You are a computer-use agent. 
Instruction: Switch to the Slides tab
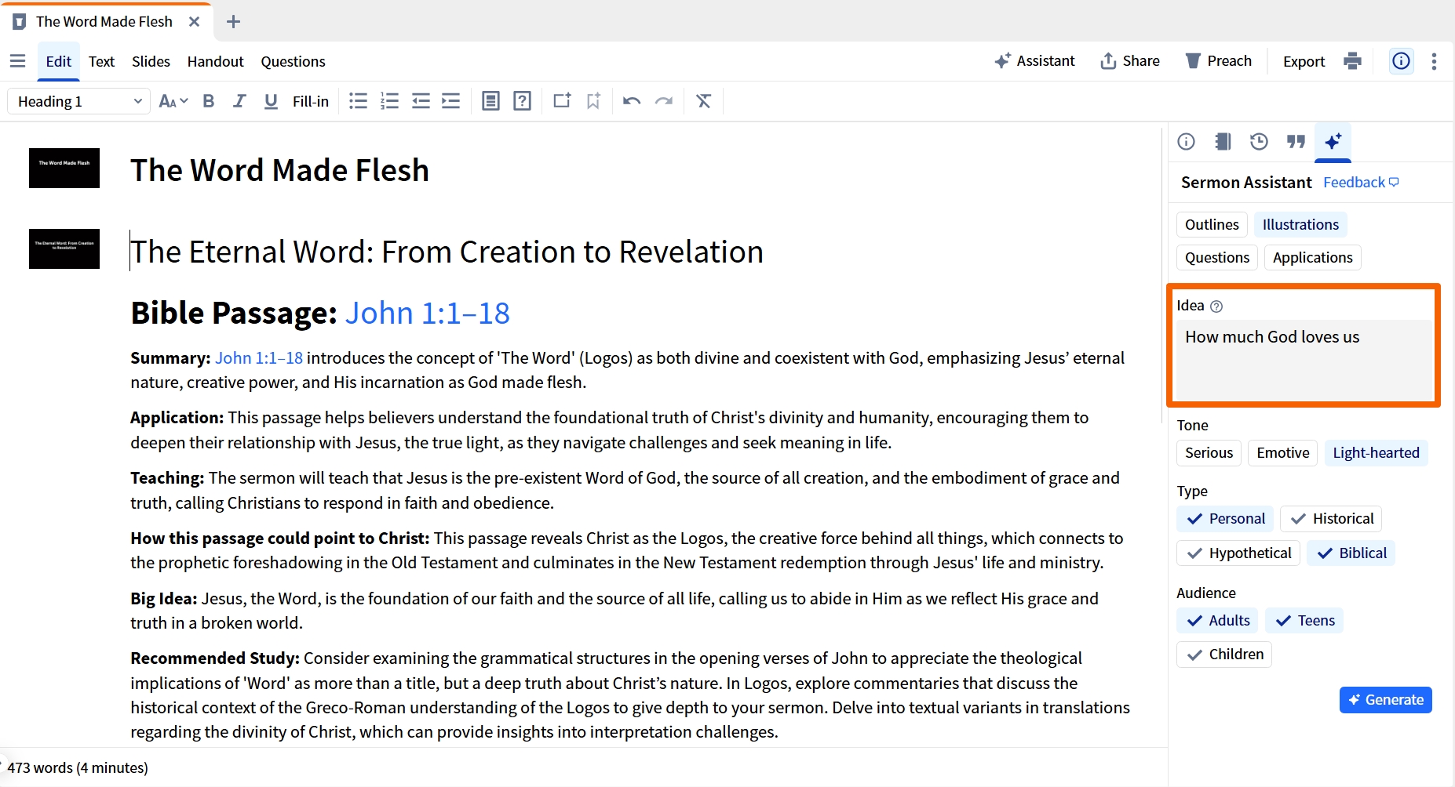(151, 61)
